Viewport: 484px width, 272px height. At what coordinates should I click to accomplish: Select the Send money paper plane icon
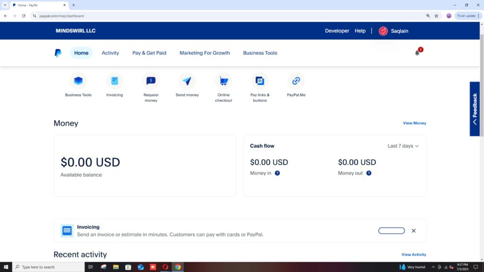point(187,81)
